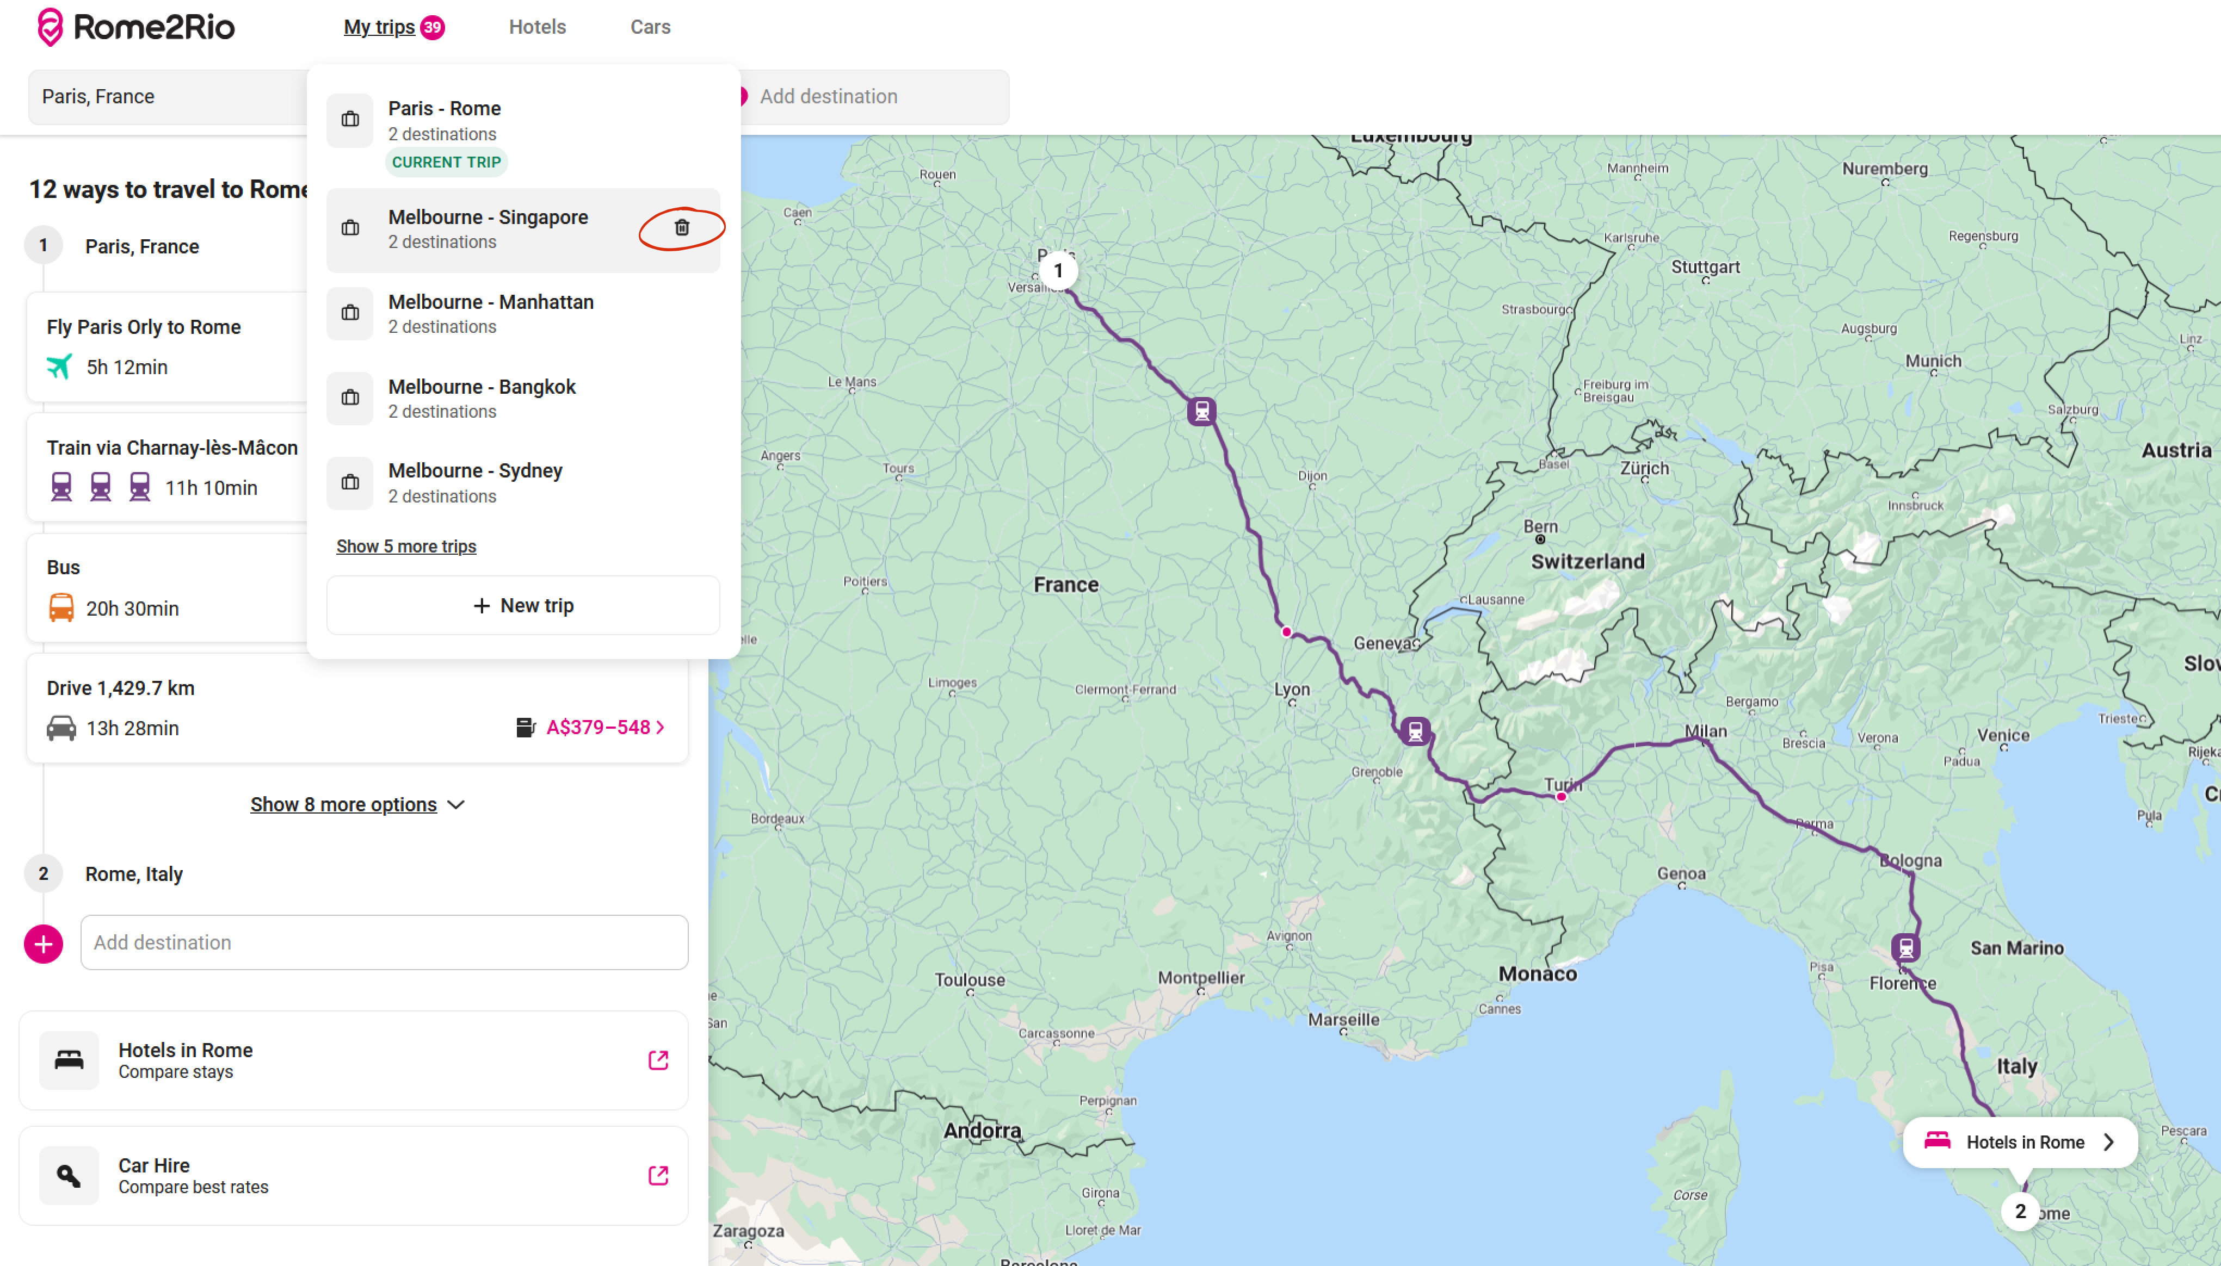Delete the Melbourne - Singapore trip
Screen dimensions: 2221x1266
click(682, 228)
